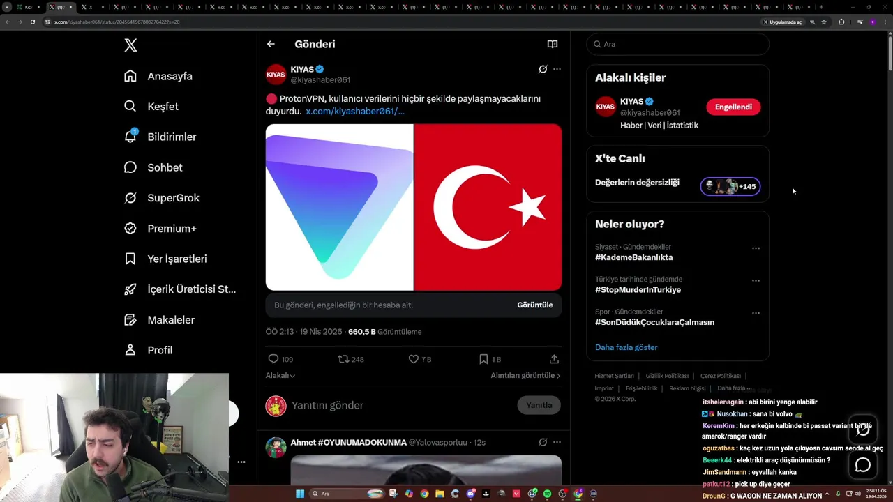Open KIYAS profile in Alakalı kişiler
This screenshot has height=502, width=893.
coord(631,101)
